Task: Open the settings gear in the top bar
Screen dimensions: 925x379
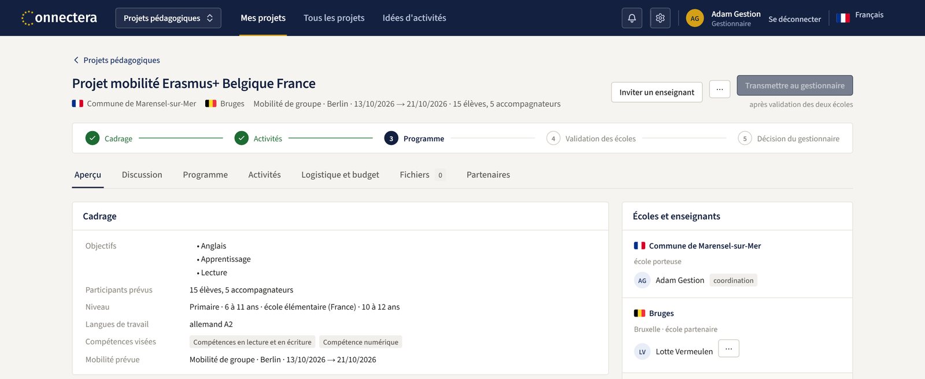Action: click(x=660, y=18)
